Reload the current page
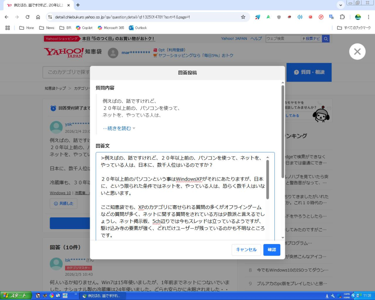The width and height of the screenshot is (375, 300). [x=27, y=17]
